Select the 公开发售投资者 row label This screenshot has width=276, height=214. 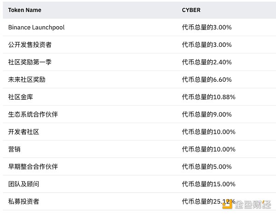30,45
